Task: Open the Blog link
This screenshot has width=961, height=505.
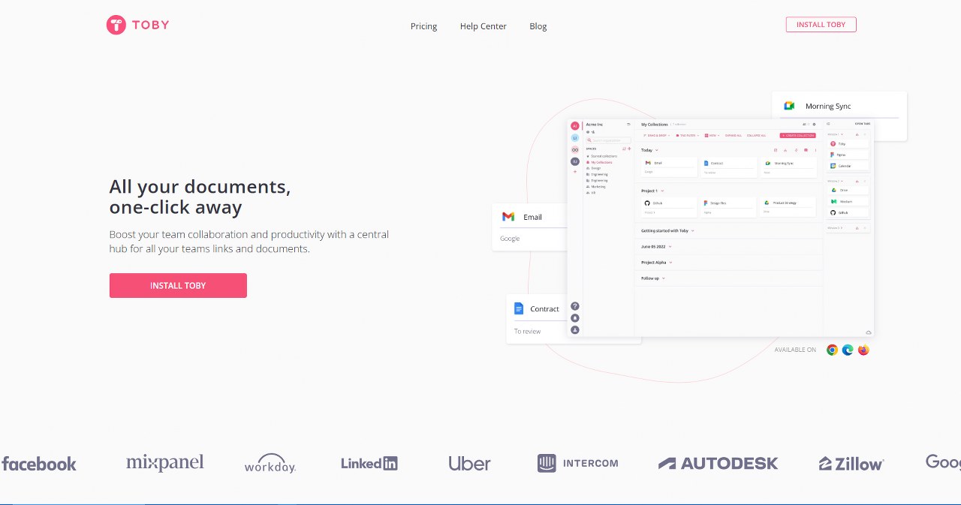Action: click(538, 26)
